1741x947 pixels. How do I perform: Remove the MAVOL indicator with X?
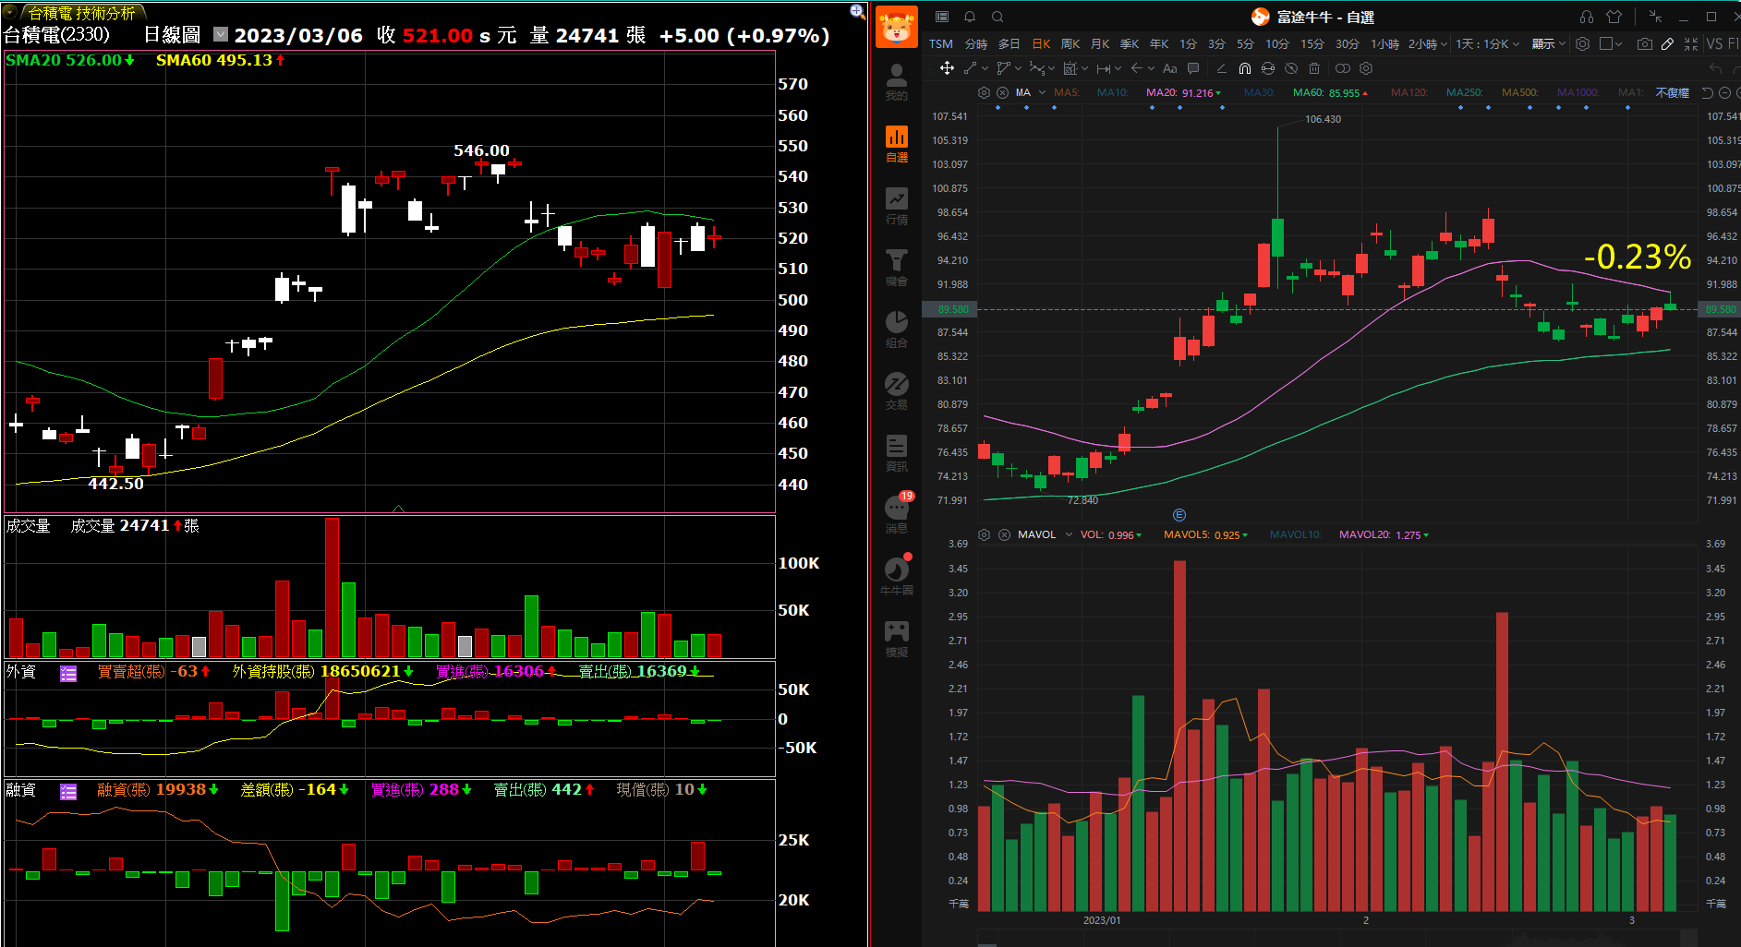click(1004, 534)
